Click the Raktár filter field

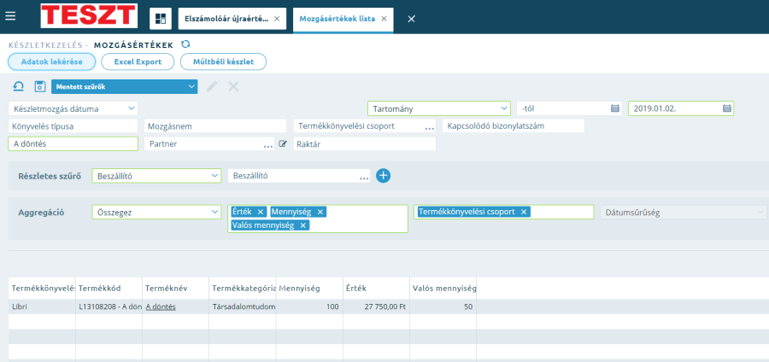[364, 144]
